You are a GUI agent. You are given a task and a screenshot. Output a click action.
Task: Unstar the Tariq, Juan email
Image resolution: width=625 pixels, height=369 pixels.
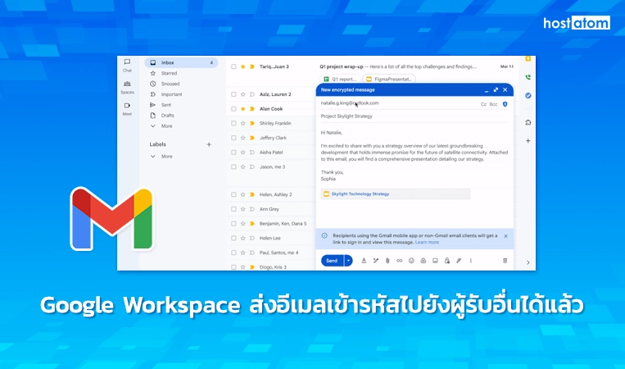coord(242,66)
